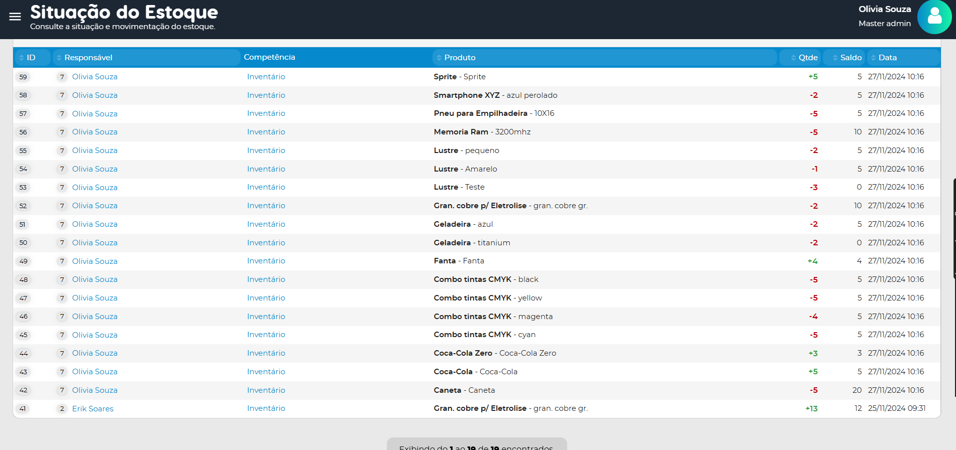This screenshot has height=450, width=956.
Task: Click the Situação do Estoque page title
Action: (124, 12)
